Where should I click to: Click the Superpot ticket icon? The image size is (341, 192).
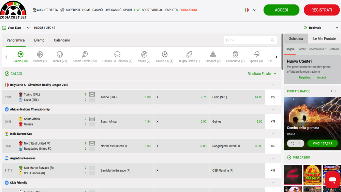coord(62,10)
